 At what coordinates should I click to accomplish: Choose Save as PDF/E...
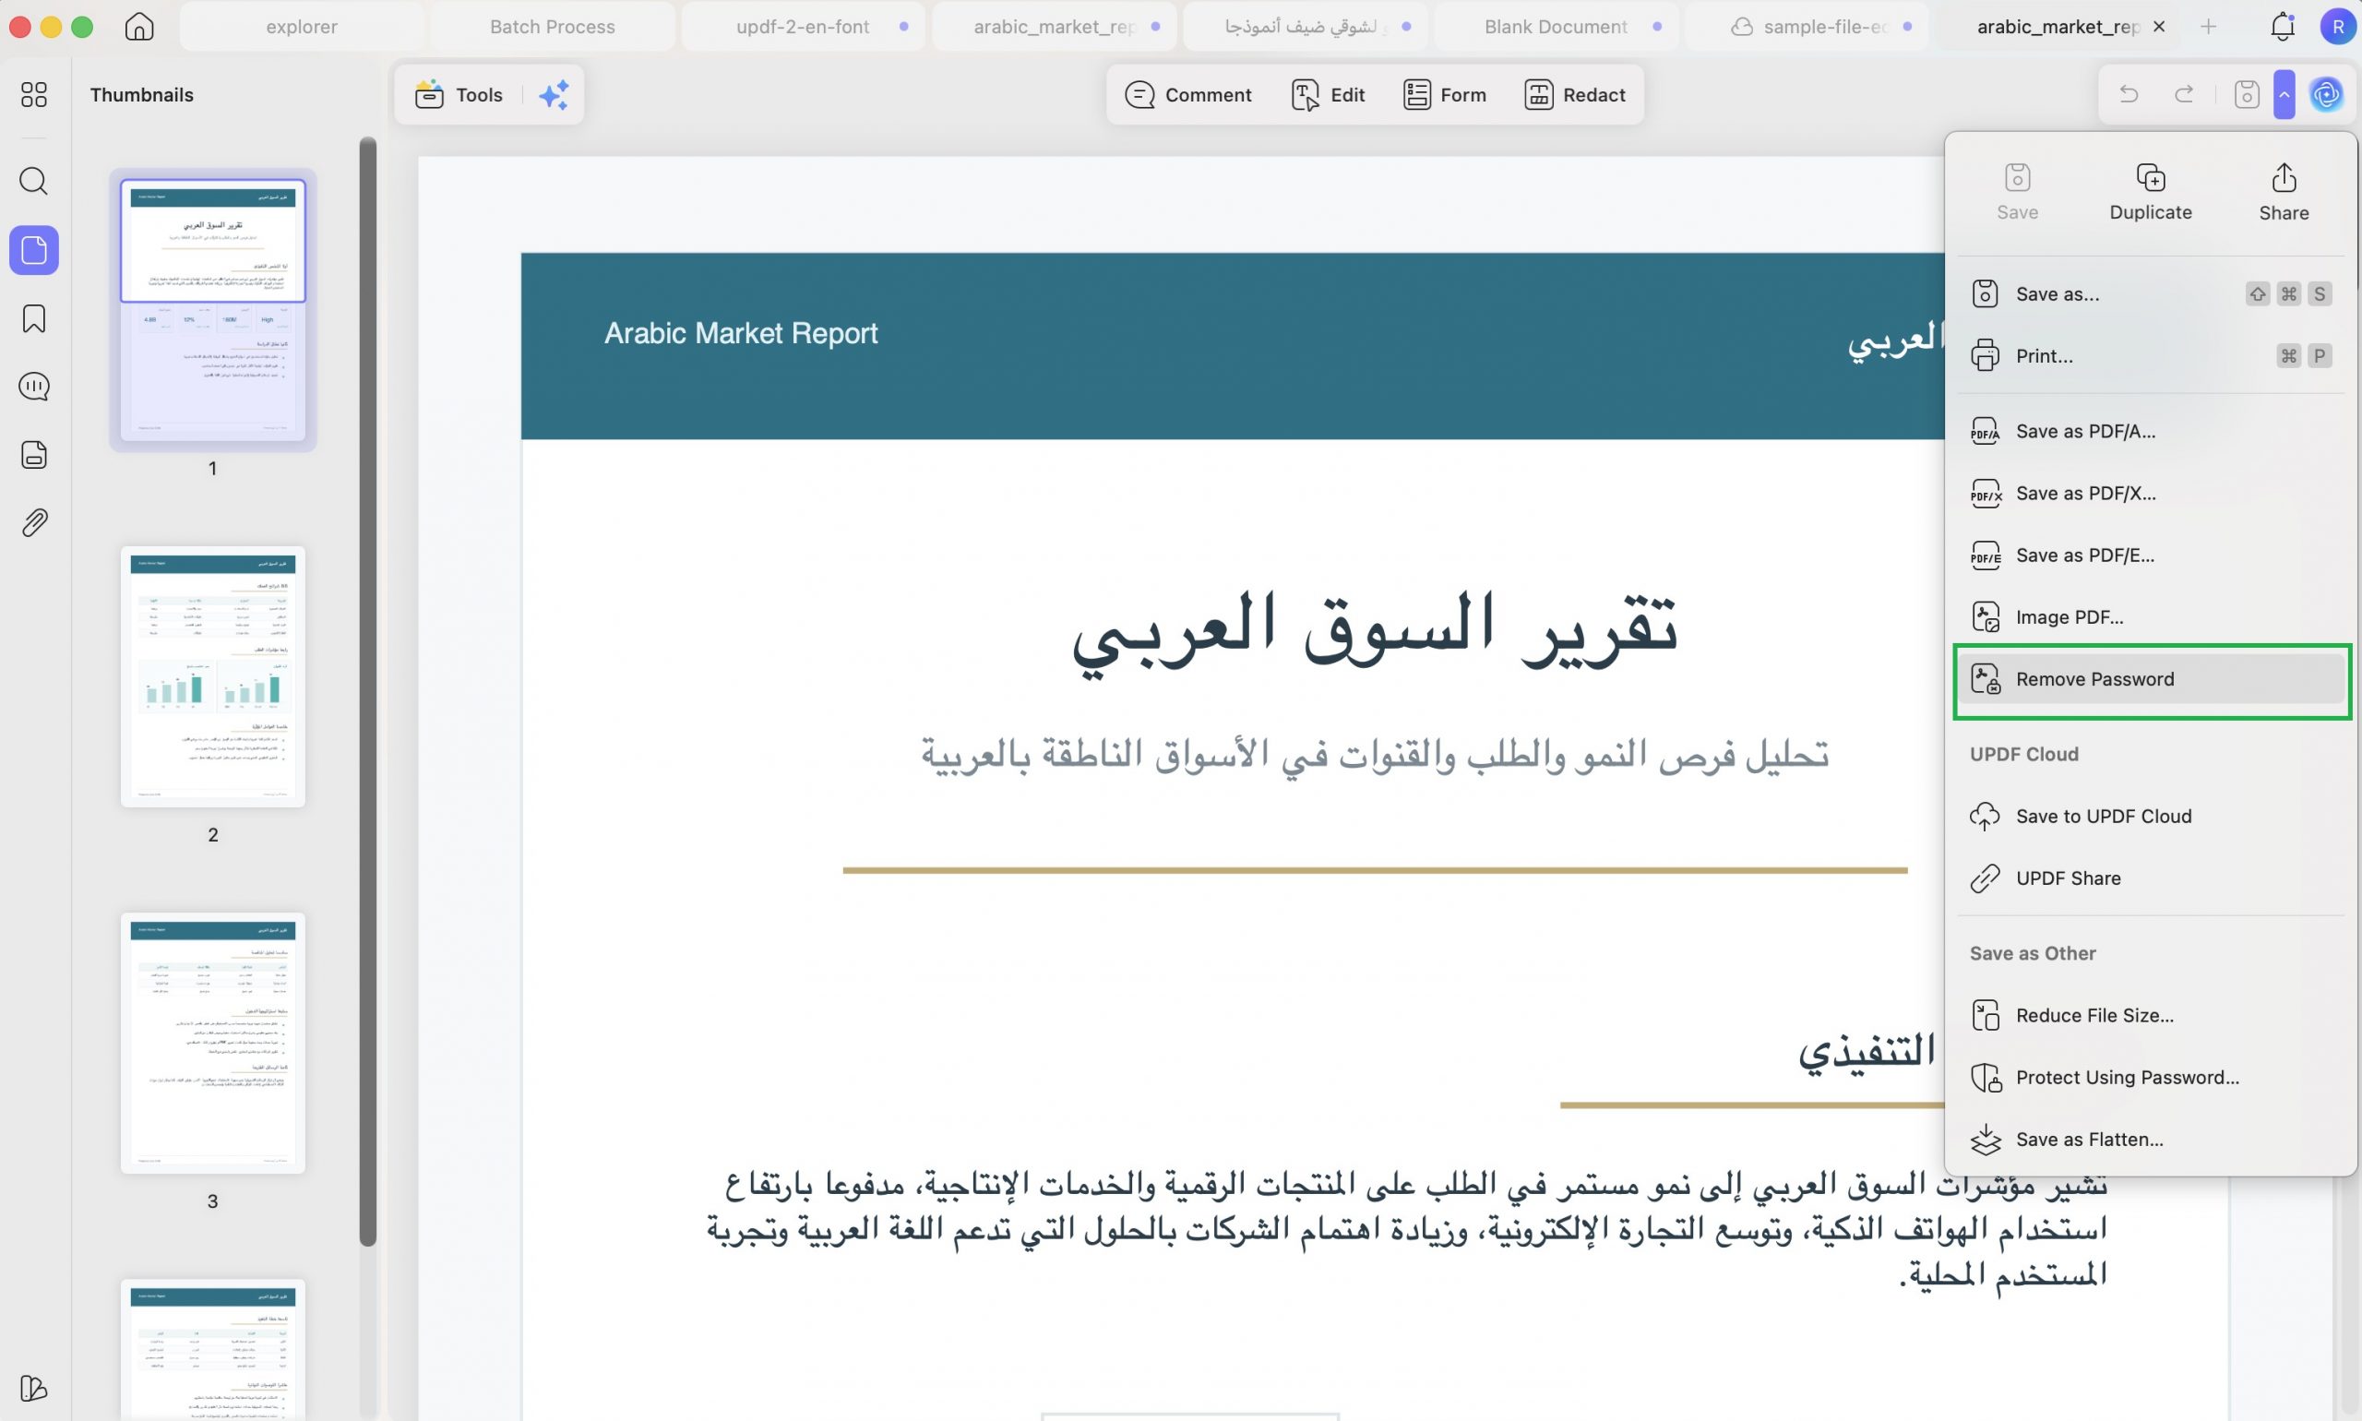click(2151, 555)
